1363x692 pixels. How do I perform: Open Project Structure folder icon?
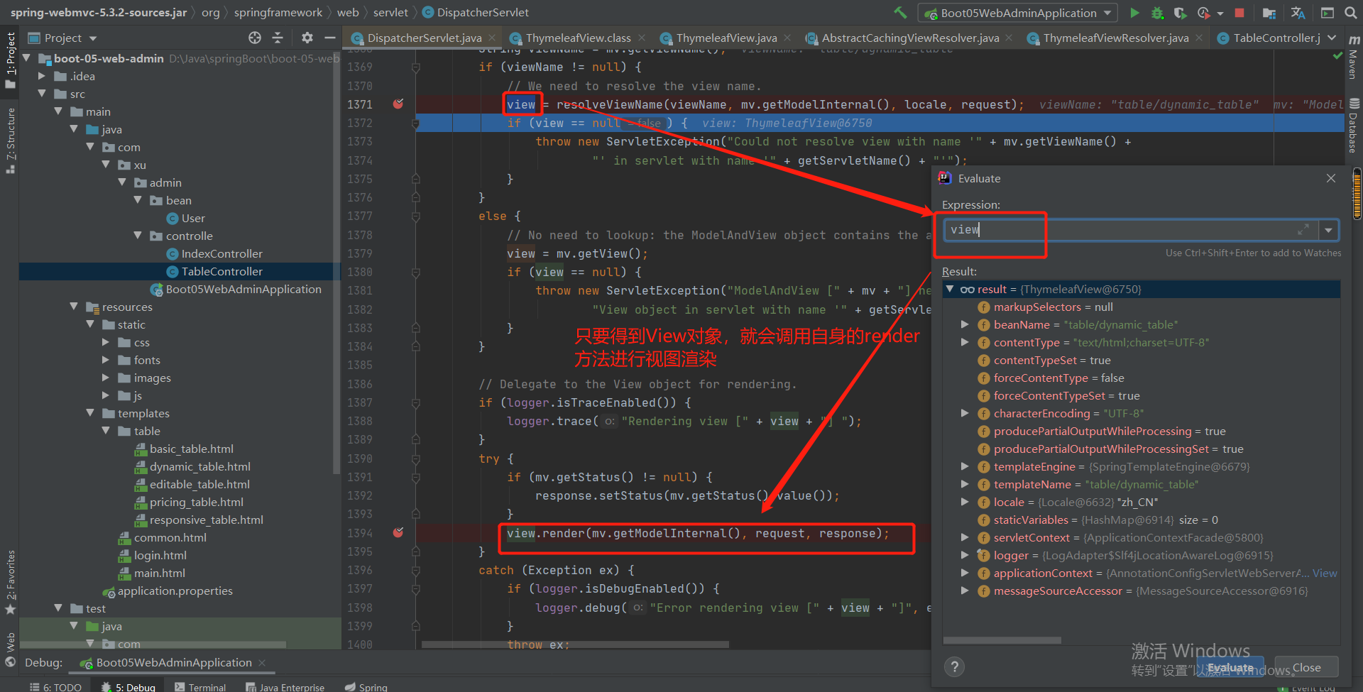(1269, 13)
